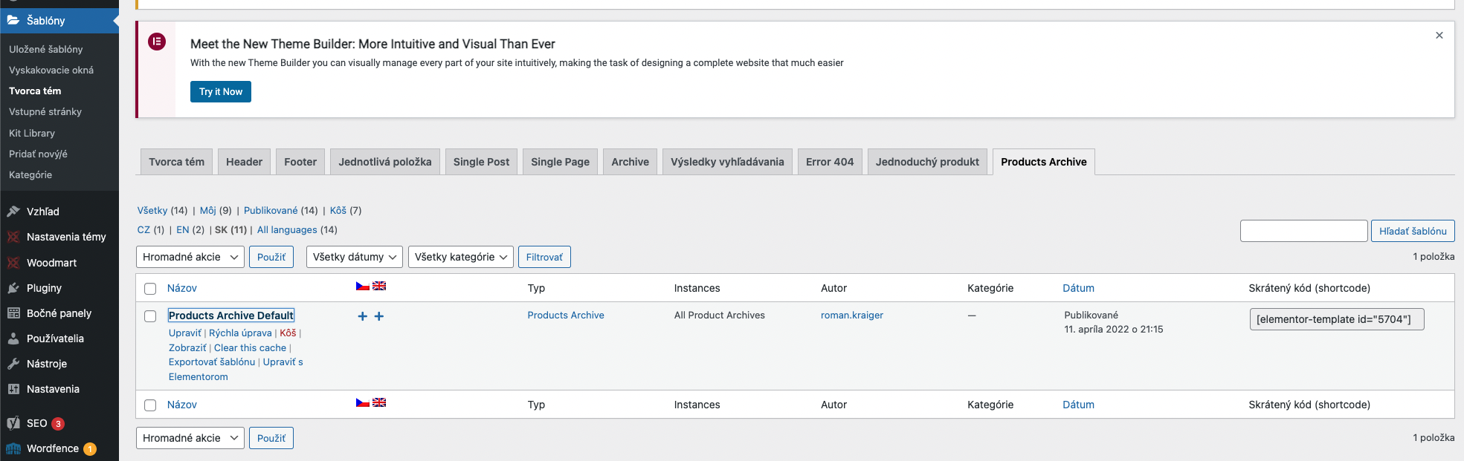Screen dimensions: 1464x461
Task: Add Czech translation with first plus icon
Action: click(363, 316)
